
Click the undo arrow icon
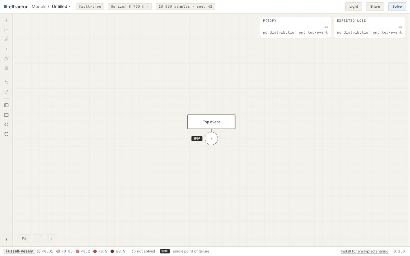pos(6,82)
